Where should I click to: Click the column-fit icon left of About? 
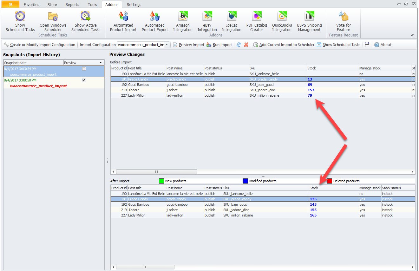pos(367,45)
